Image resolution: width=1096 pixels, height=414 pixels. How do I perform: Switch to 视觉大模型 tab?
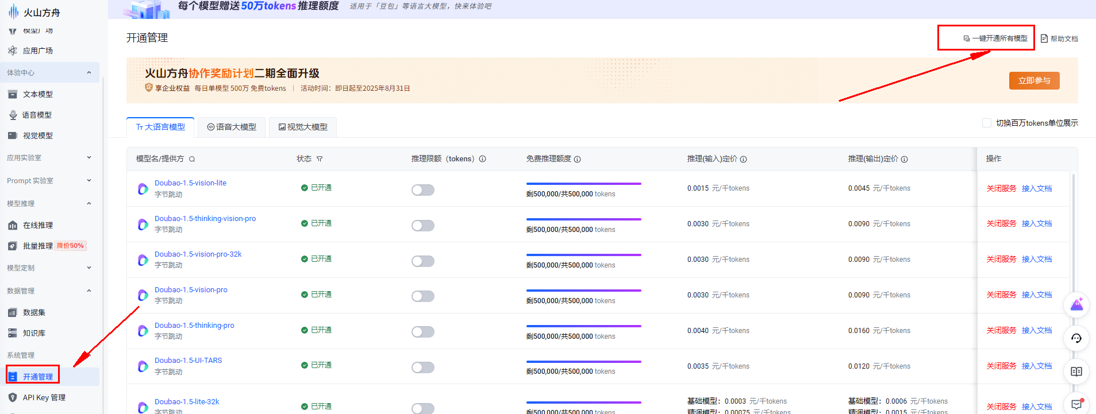(303, 127)
